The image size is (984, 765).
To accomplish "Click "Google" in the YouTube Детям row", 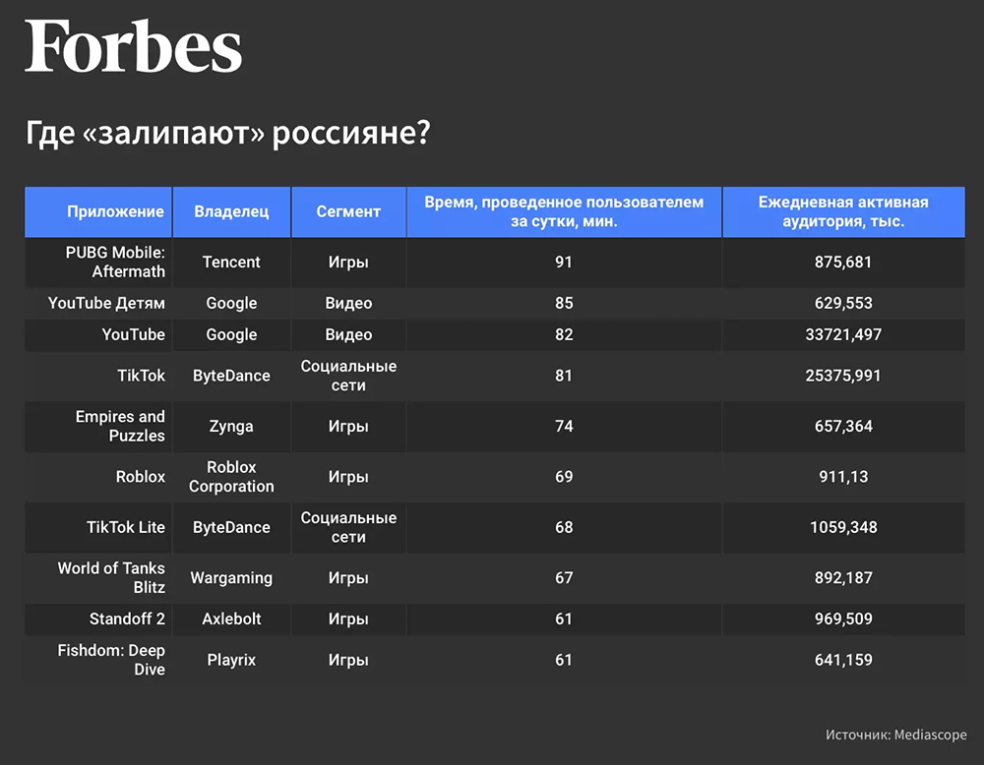I will [231, 304].
